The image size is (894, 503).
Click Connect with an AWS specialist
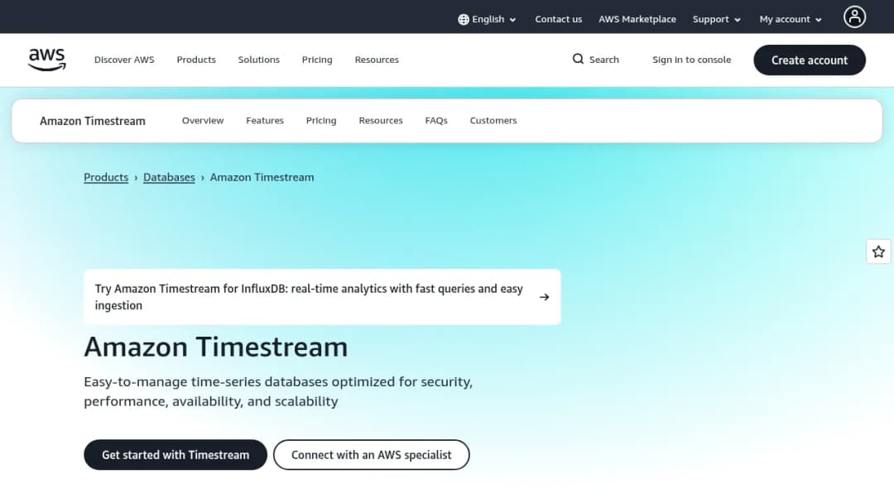[x=371, y=454]
